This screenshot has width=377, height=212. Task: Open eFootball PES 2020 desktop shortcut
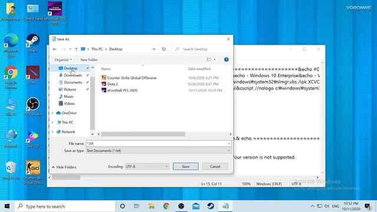coord(55,14)
